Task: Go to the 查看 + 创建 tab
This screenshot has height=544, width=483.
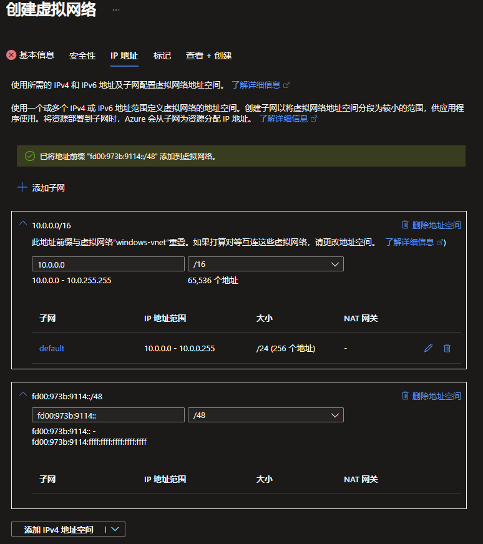Action: 208,56
